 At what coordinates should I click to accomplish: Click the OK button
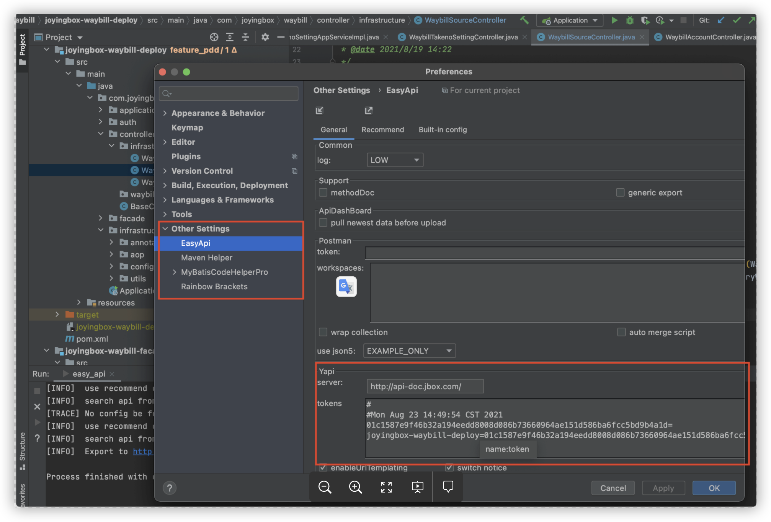pyautogui.click(x=714, y=488)
